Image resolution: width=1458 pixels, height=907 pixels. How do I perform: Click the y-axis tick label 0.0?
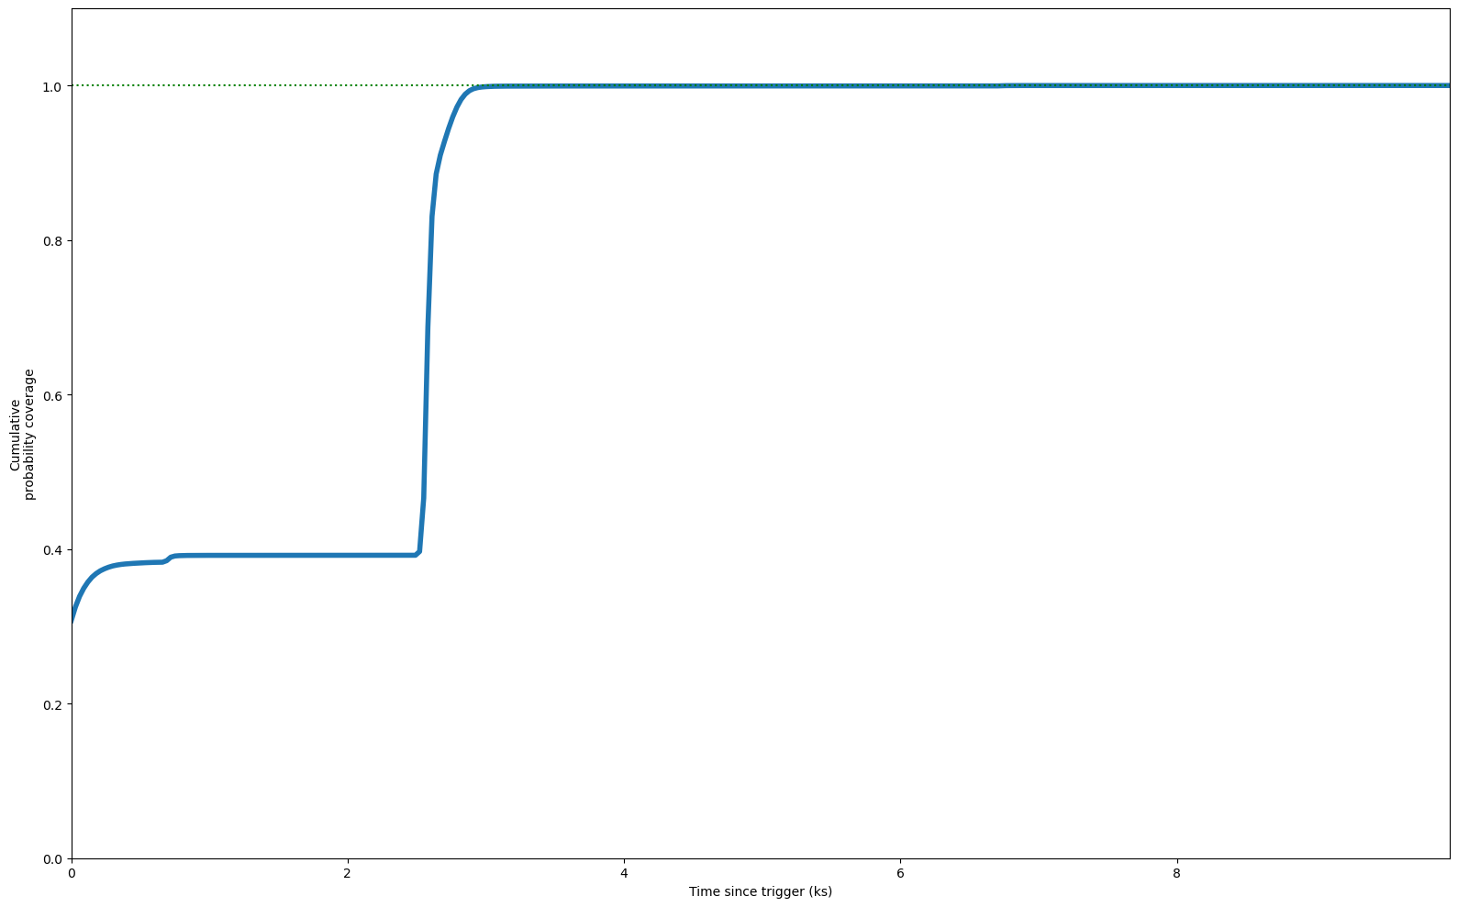point(51,859)
